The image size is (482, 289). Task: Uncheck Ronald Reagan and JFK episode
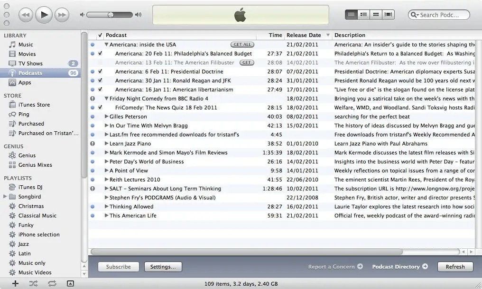click(100, 81)
